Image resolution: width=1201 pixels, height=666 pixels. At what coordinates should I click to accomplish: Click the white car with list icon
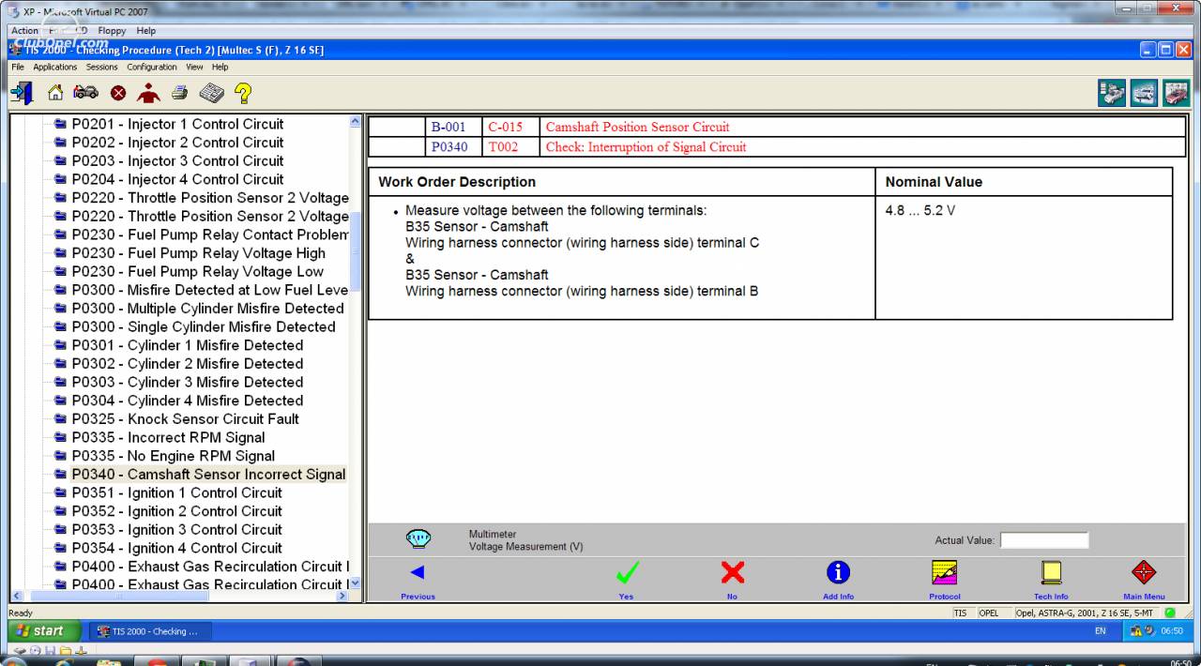1112,93
